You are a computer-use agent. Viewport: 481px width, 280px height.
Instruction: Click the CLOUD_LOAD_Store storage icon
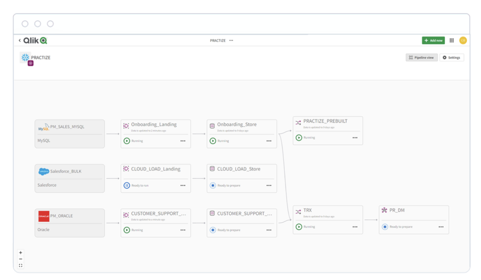click(x=212, y=169)
